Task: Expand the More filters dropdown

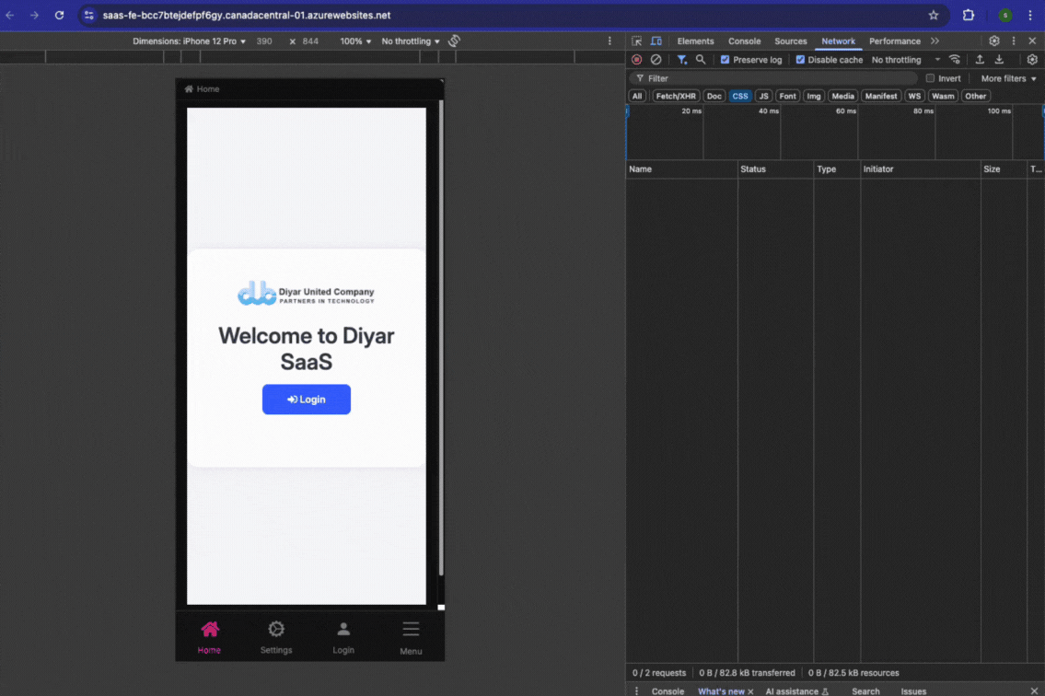Action: [x=1008, y=79]
